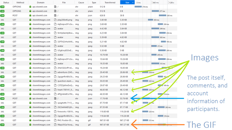Click the lock icon in the play200x46.png row
This screenshot has width=232, height=130.
(x=30, y=20)
